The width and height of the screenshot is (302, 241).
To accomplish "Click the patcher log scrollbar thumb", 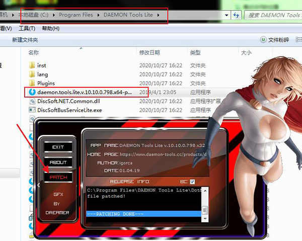I will click(205, 210).
